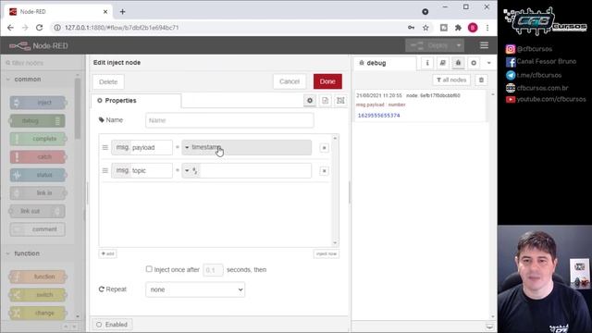The width and height of the screenshot is (592, 333).
Task: Click the Done button
Action: coord(327,81)
